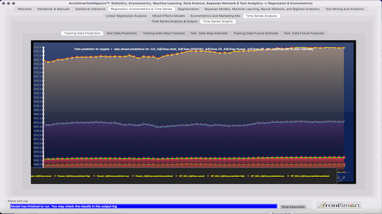382x214 pixels.
Task: Click SP_500_AdjClose-actual legend marker
Action: (x=177, y=176)
